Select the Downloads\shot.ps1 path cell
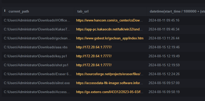 point(36,65)
